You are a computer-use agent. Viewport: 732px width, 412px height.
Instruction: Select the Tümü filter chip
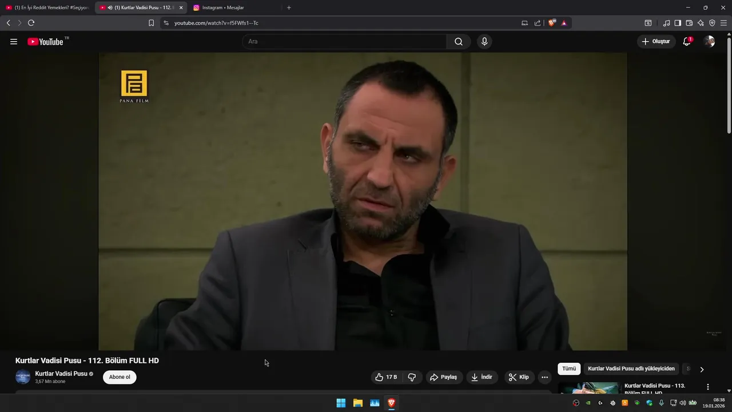tap(569, 369)
